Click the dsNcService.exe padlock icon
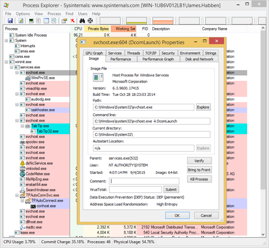 click(x=22, y=163)
